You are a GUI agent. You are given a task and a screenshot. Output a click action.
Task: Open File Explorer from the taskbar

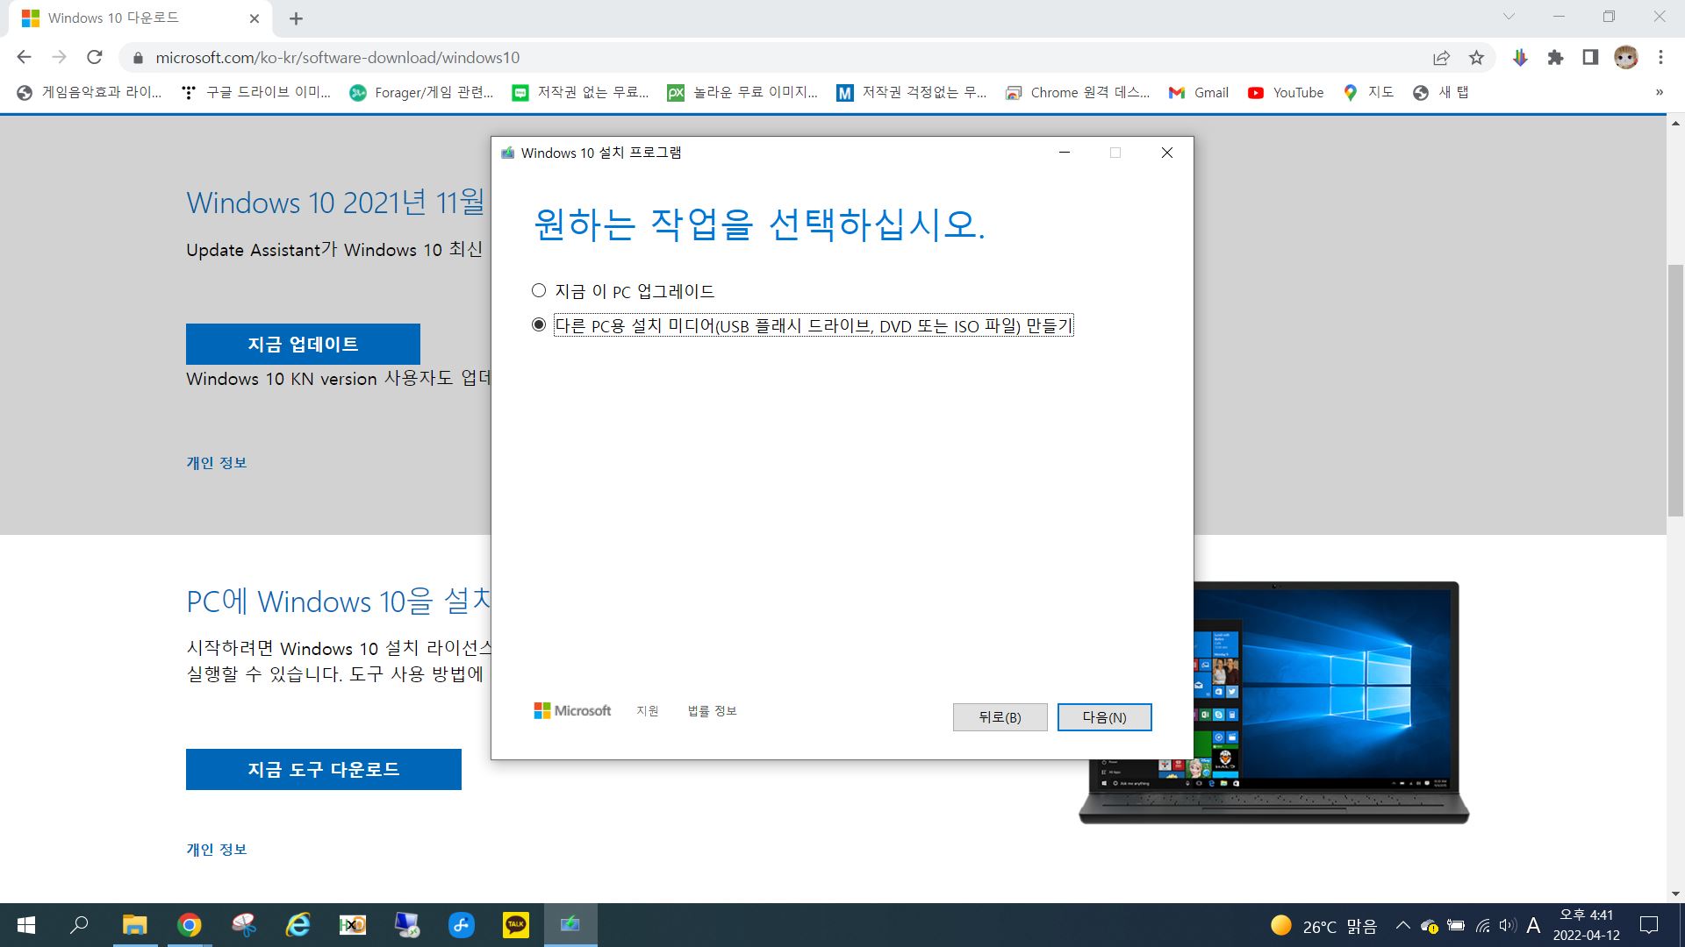[x=134, y=925]
